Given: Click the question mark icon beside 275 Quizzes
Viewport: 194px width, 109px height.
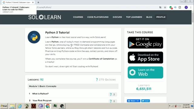Looking at the screenshot, I should tap(97, 80).
